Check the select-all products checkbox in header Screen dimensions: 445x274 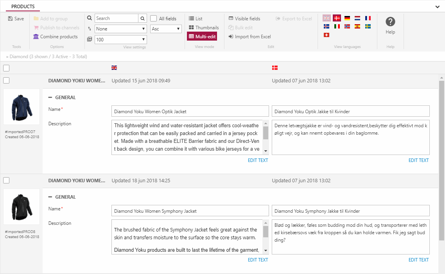click(x=6, y=68)
